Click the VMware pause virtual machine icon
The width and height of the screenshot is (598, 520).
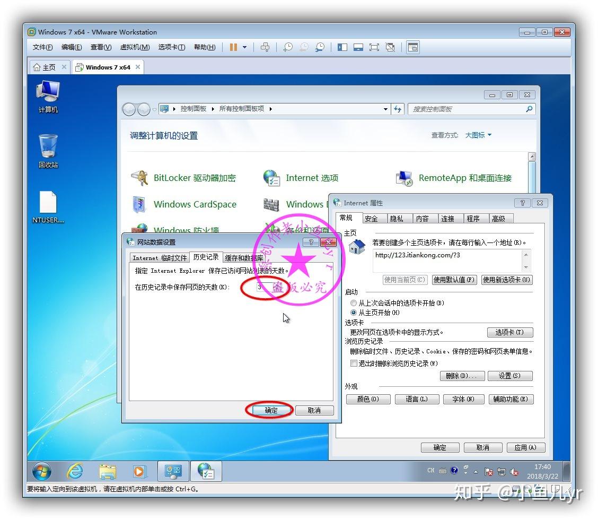pyautogui.click(x=233, y=47)
